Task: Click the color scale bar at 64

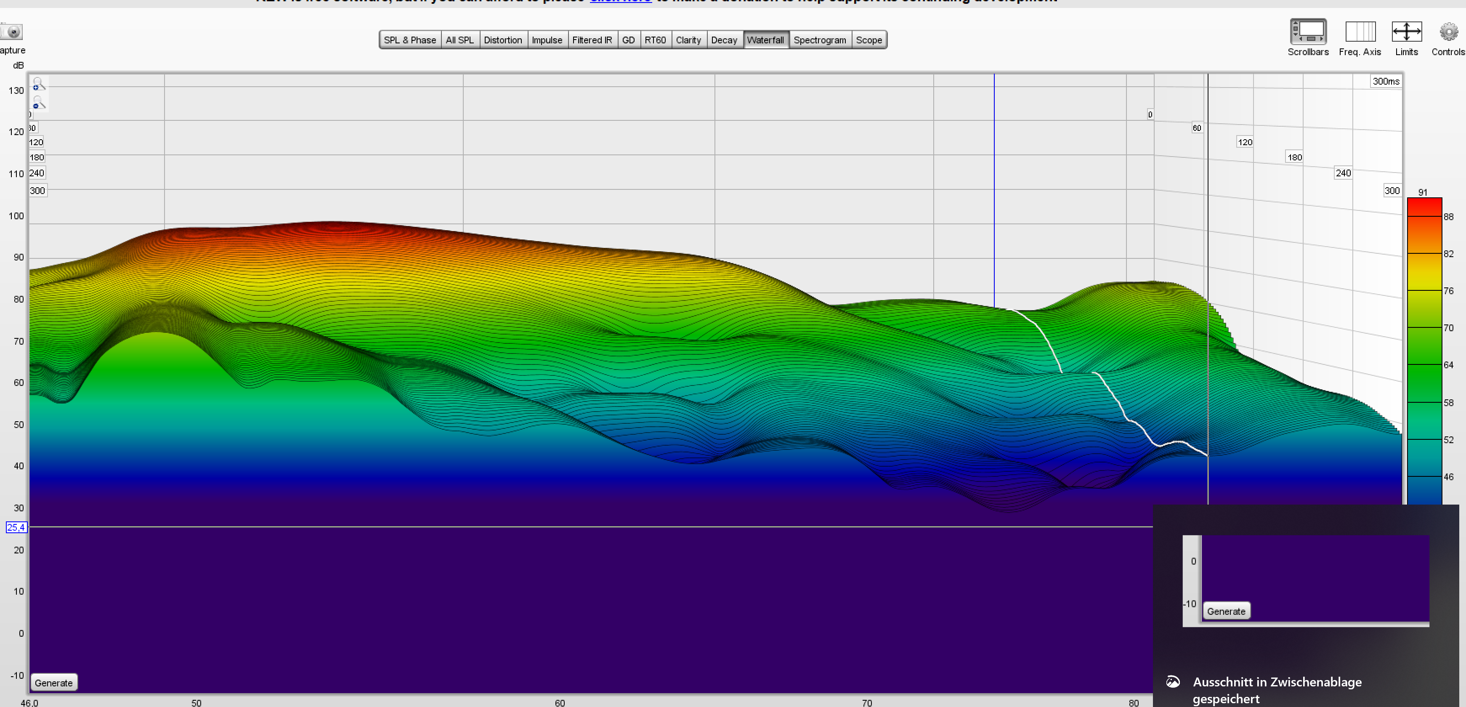Action: (1424, 364)
